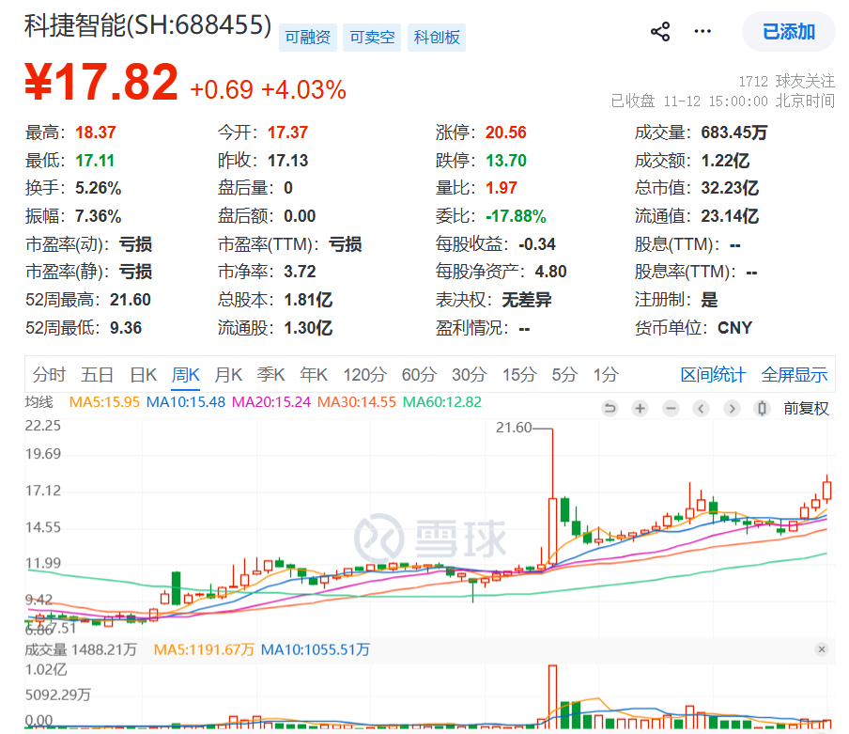This screenshot has width=849, height=734.
Task: Click the 成交量 1488.21万 label
Action: 81,649
